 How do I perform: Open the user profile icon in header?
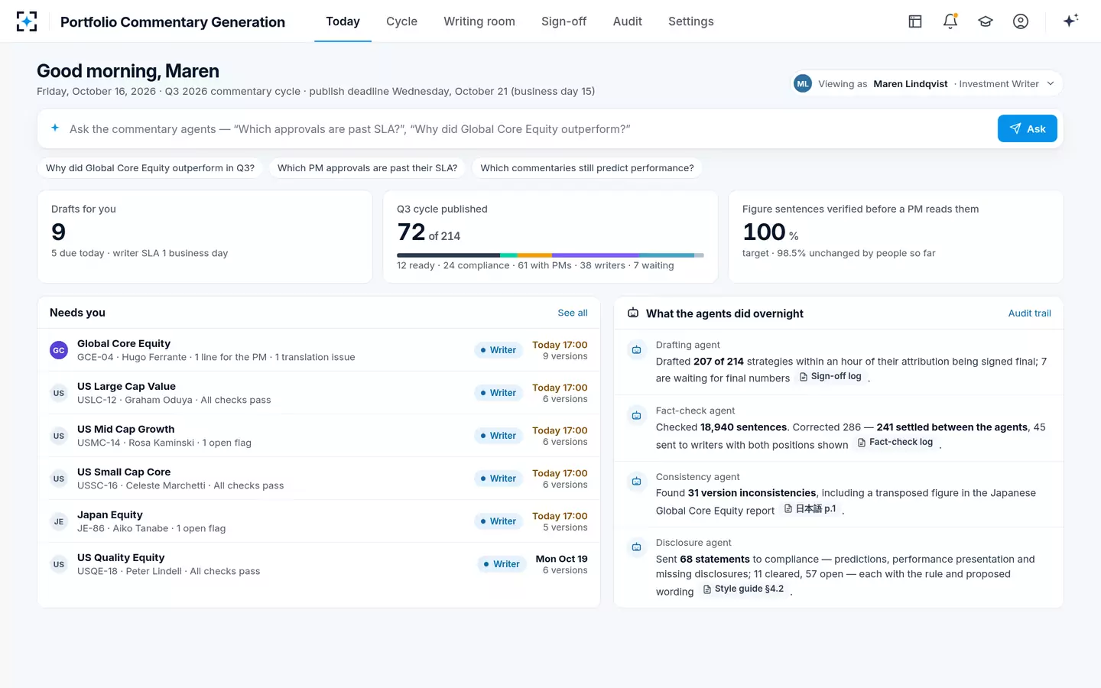point(1021,21)
